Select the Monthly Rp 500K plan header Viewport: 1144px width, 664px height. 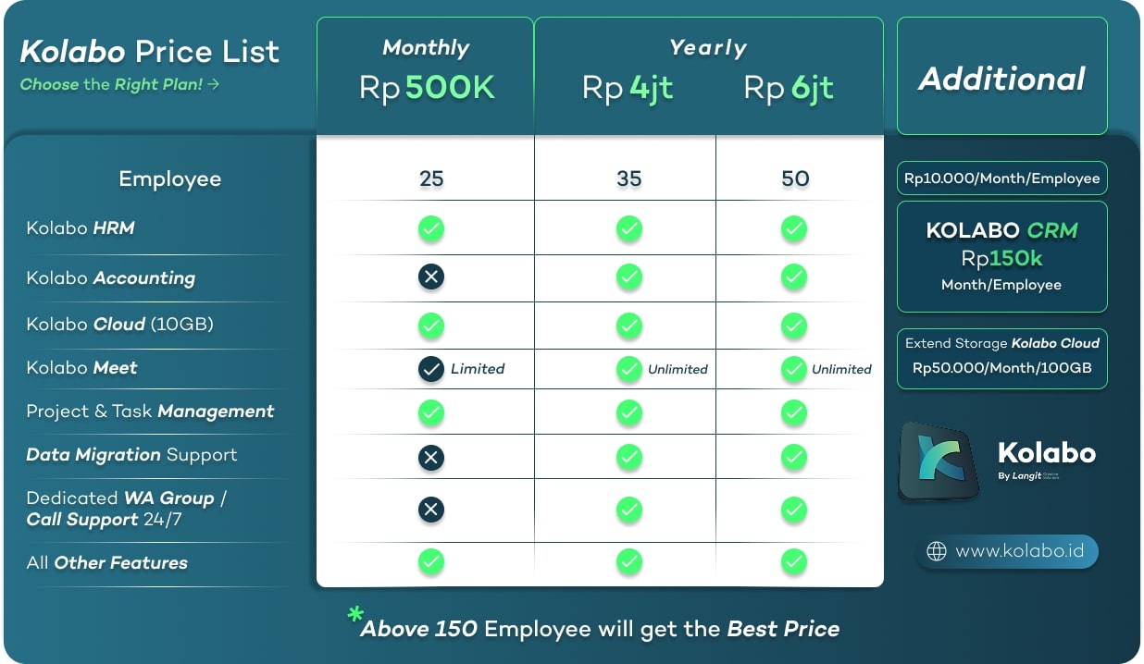[426, 75]
